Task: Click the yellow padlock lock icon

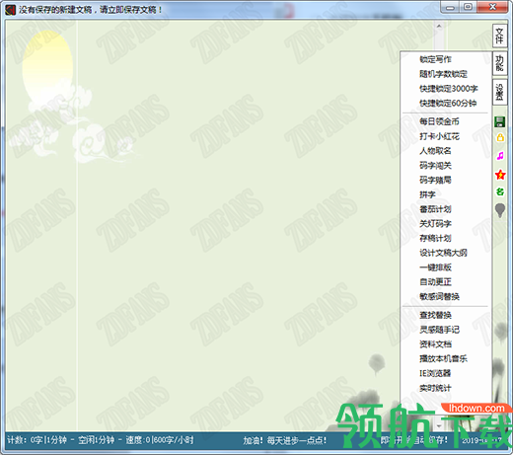Action: tap(500, 137)
